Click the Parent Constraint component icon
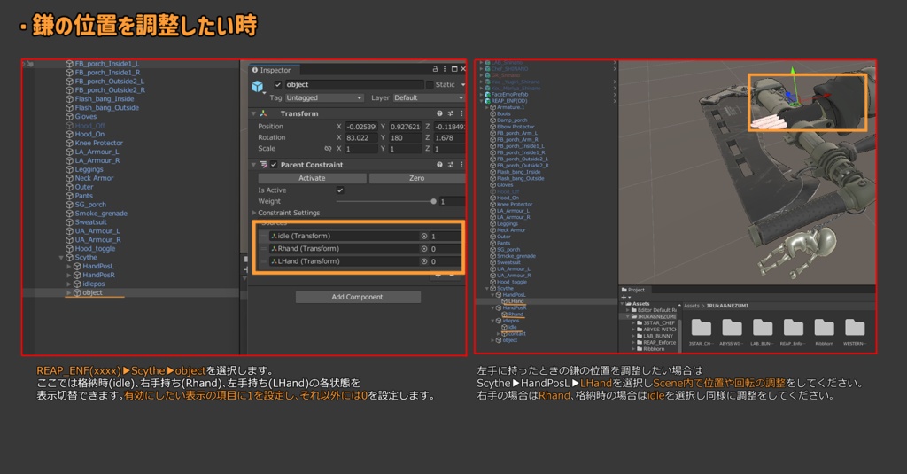The height and width of the screenshot is (474, 907). [264, 165]
